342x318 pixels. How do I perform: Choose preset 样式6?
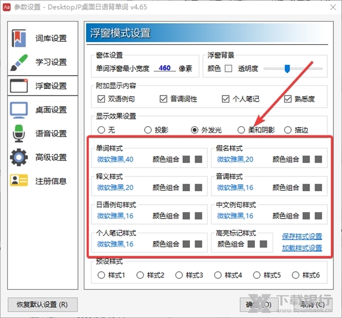click(295, 275)
